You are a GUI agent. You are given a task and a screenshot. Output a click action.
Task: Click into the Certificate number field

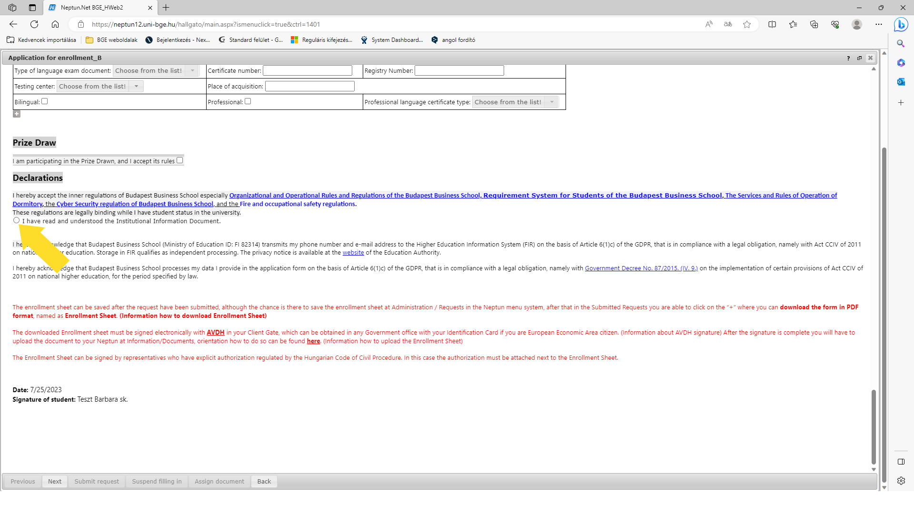tap(308, 70)
